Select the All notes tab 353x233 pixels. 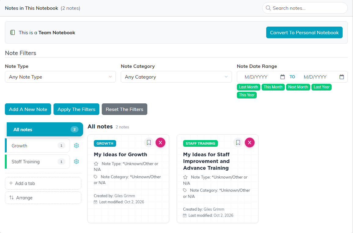click(45, 129)
